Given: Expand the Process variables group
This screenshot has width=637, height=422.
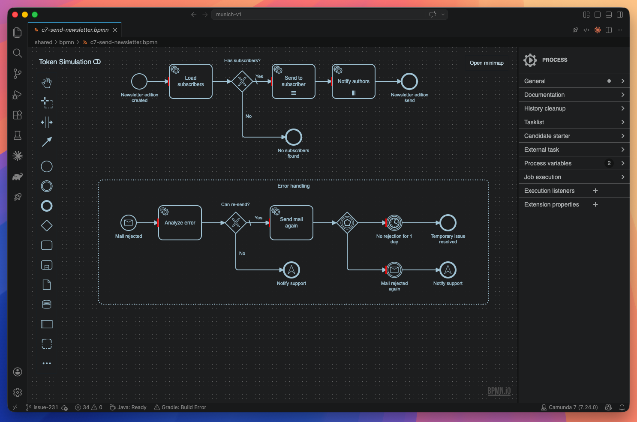Looking at the screenshot, I should point(574,163).
